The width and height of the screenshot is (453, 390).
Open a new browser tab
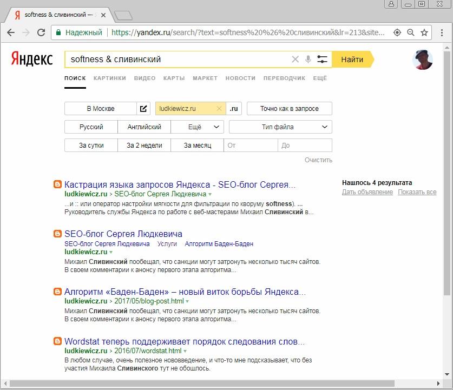(123, 15)
